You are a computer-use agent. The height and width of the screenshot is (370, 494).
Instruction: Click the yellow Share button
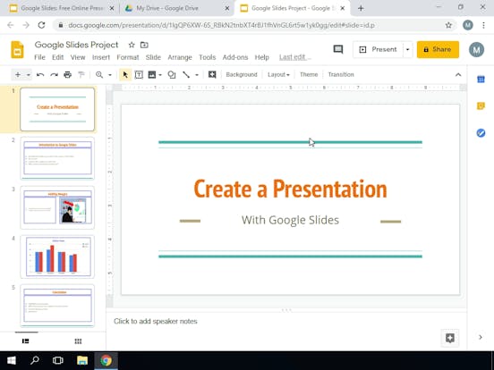pyautogui.click(x=438, y=49)
